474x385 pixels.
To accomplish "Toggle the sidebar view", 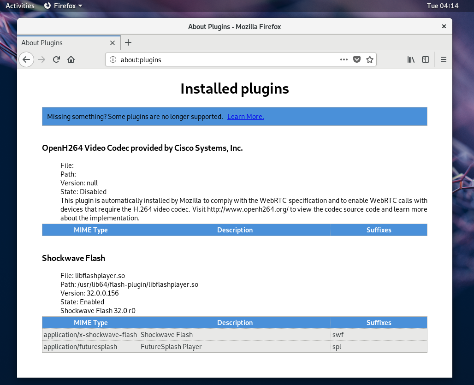I will tap(426, 59).
